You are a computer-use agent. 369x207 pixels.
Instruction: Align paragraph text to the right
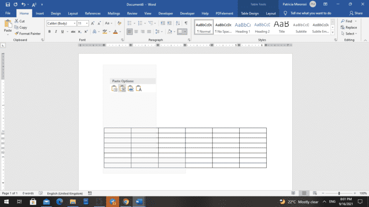[x=143, y=32]
